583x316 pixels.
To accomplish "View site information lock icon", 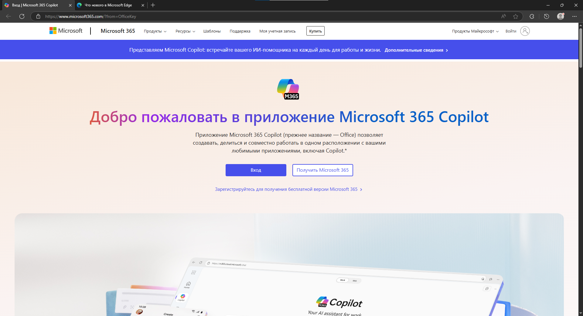I will [x=38, y=16].
